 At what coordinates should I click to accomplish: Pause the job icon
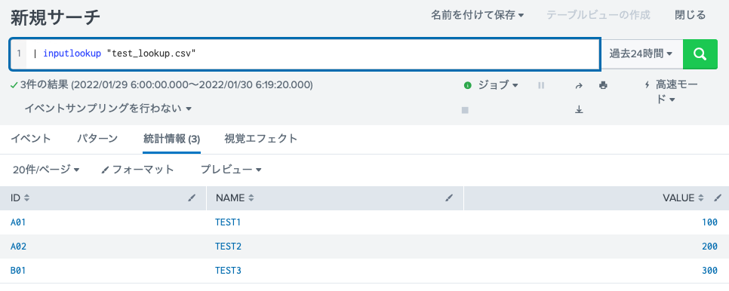coord(540,85)
